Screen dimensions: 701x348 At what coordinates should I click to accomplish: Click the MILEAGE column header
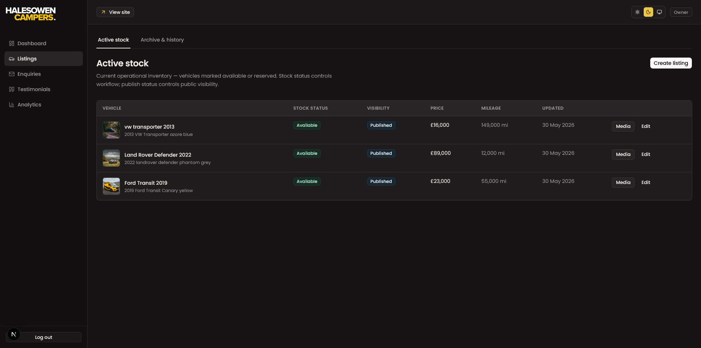(x=491, y=108)
